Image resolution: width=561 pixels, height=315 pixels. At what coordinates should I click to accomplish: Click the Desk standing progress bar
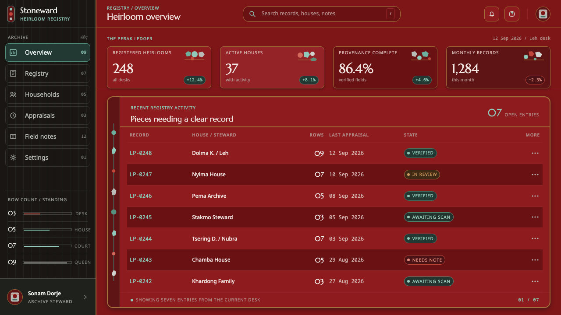pos(47,213)
